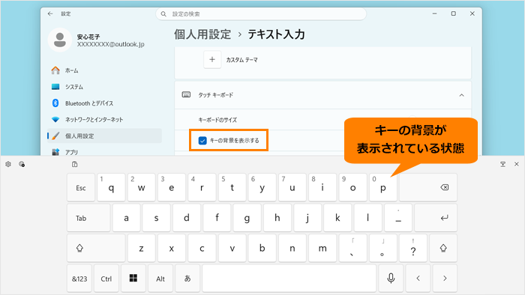Image resolution: width=525 pixels, height=295 pixels.
Task: Click the カスタム テーマ label
Action: pyautogui.click(x=241, y=60)
